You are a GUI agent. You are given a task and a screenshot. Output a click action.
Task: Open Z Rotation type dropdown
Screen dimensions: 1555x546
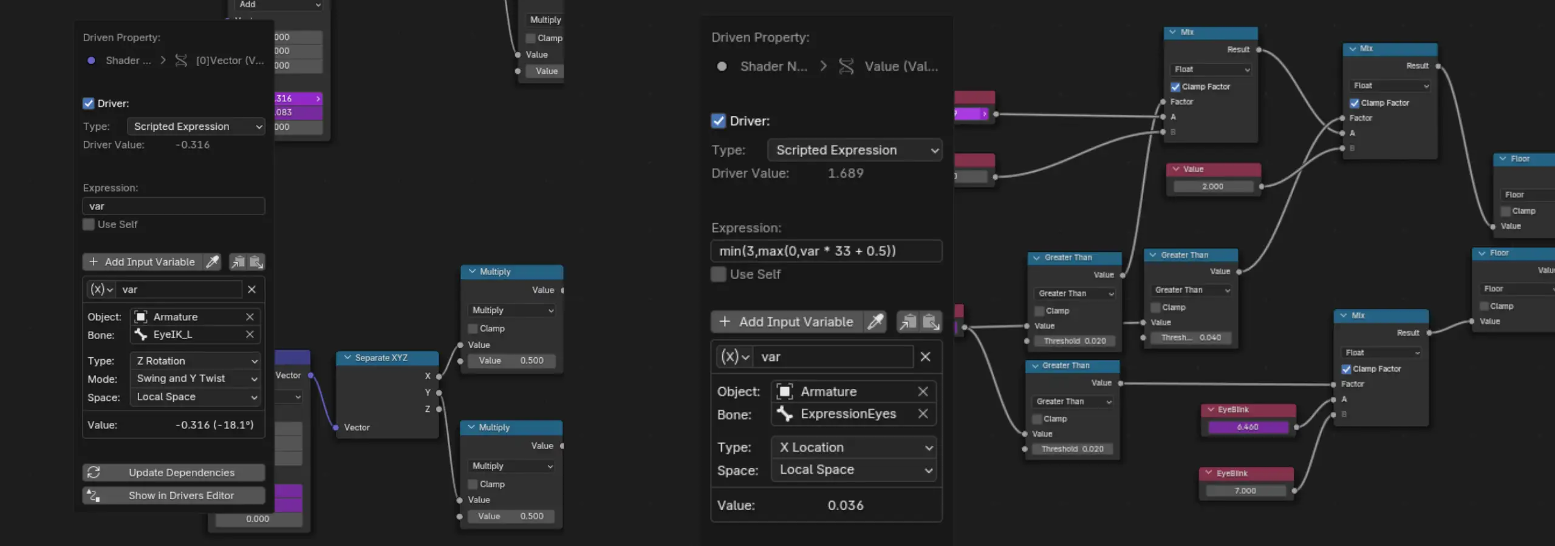(195, 360)
